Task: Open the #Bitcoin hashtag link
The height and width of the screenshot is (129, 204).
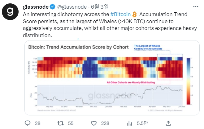Action: pos(120,15)
